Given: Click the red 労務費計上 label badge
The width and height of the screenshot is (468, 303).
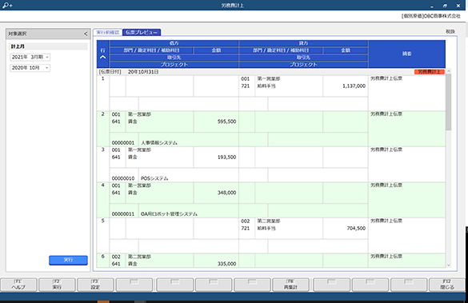Looking at the screenshot, I should coord(429,72).
